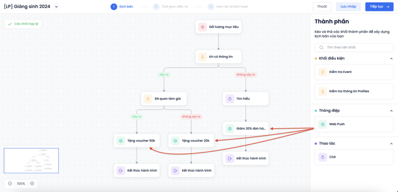Select the Tìm hiểu node
Image resolution: width=398 pixels, height=192 pixels.
pos(246,99)
